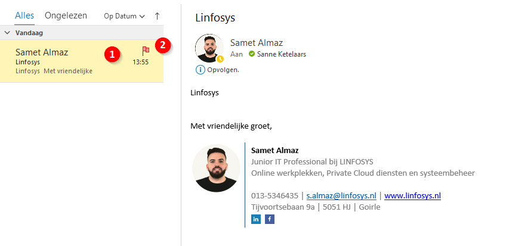Click the large signature photo of Samet Almaz
Screen dimensions: 506x246
pyautogui.click(x=216, y=168)
